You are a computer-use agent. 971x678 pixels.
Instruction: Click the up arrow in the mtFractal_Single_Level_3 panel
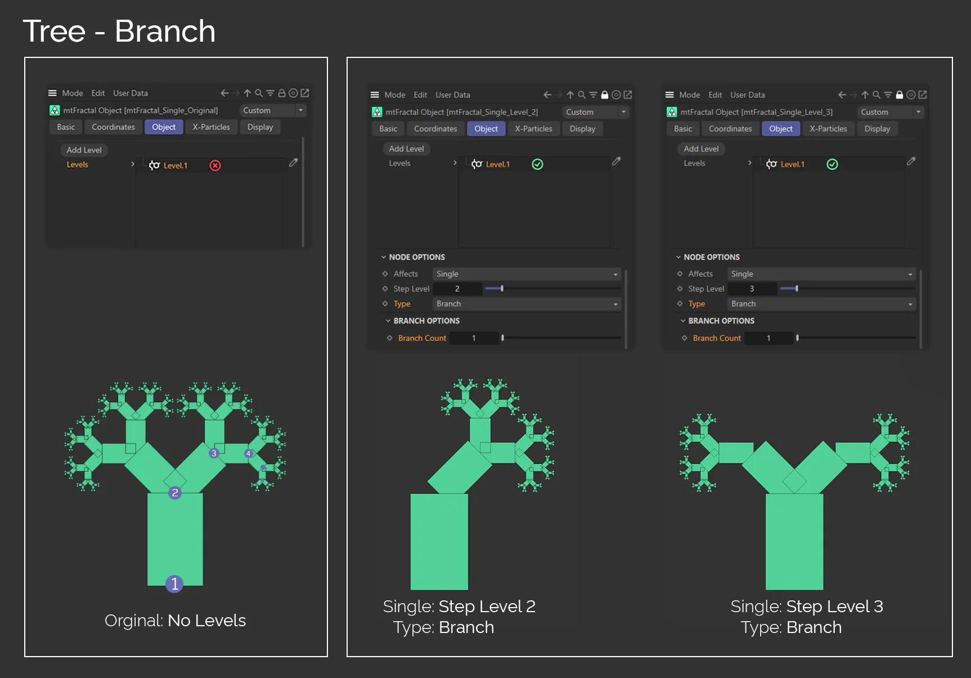pos(865,95)
